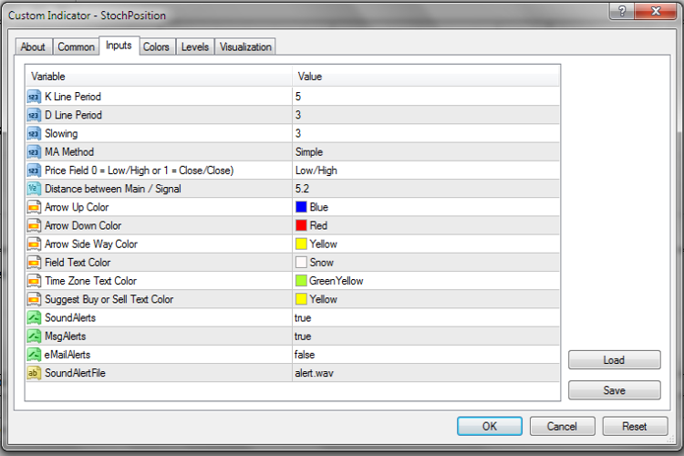Select the double-type icon for Distance between Main / Signal
Screen dimensions: 684x456
[34, 189]
